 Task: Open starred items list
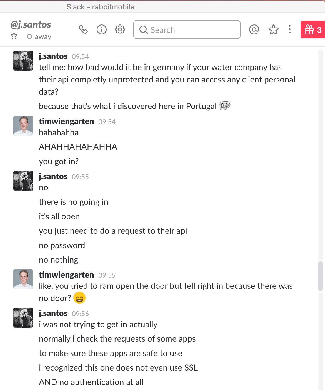point(274,29)
